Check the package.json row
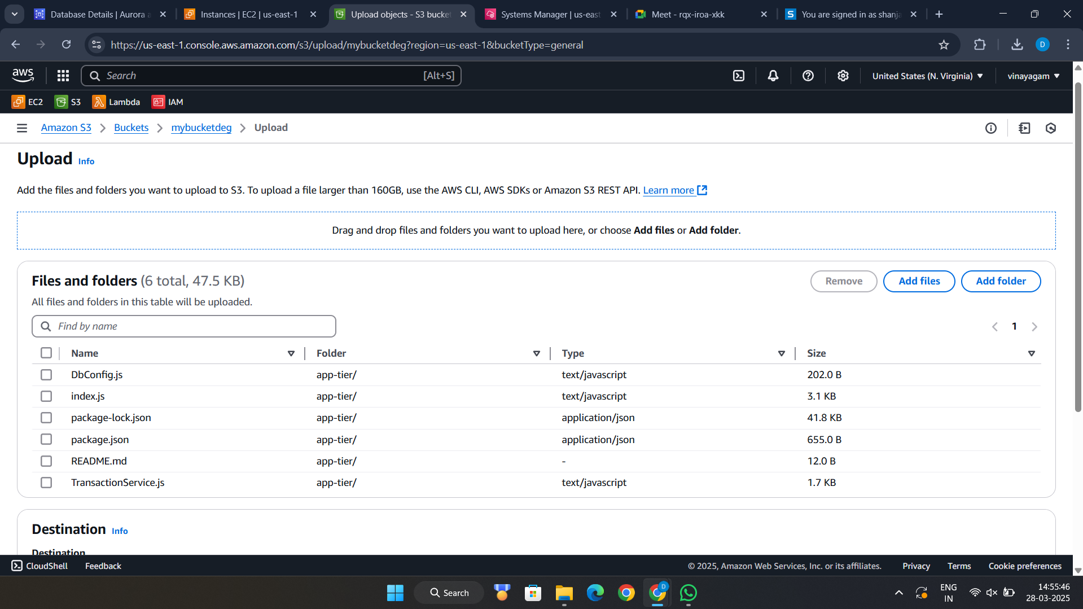The width and height of the screenshot is (1083, 609). click(46, 439)
